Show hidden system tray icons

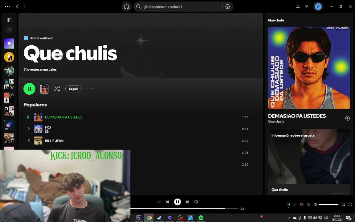click(290, 218)
